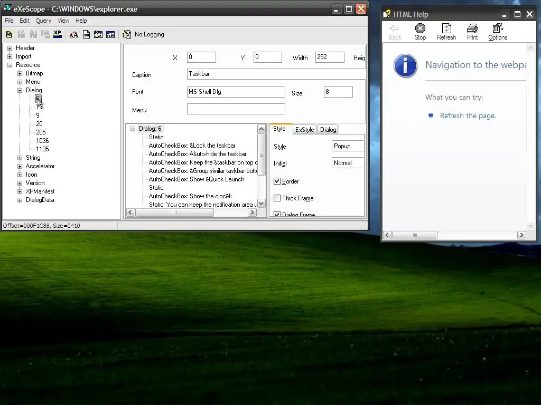This screenshot has height=405, width=541.
Task: Expand the XPManifest tree node
Action: coord(20,191)
